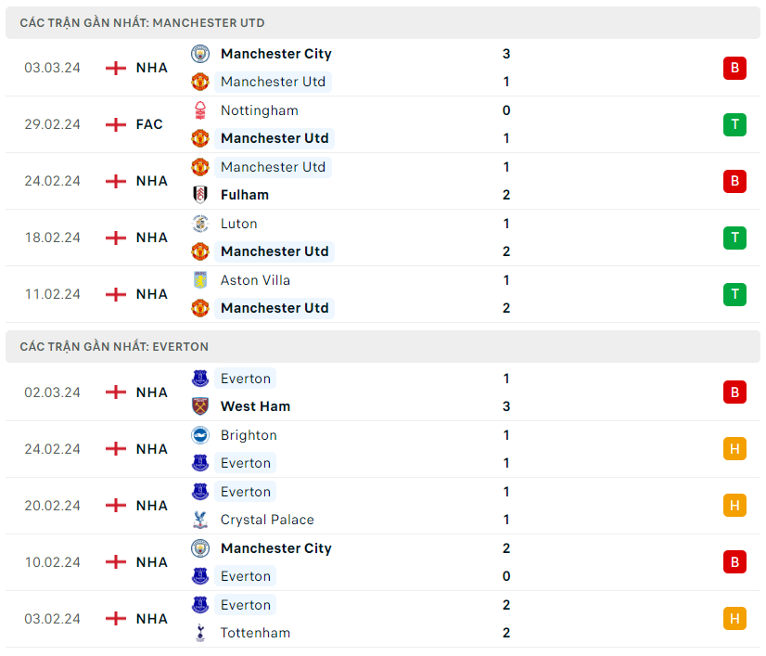Click the Tottenham crest icon
Screen dimensions: 766x656
(x=200, y=633)
